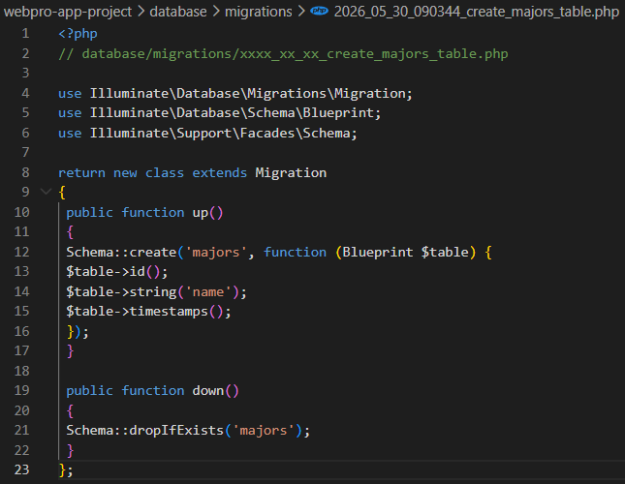
Task: Click the Illuminate\Database\Schema\Blueprint import line
Action: (x=220, y=113)
